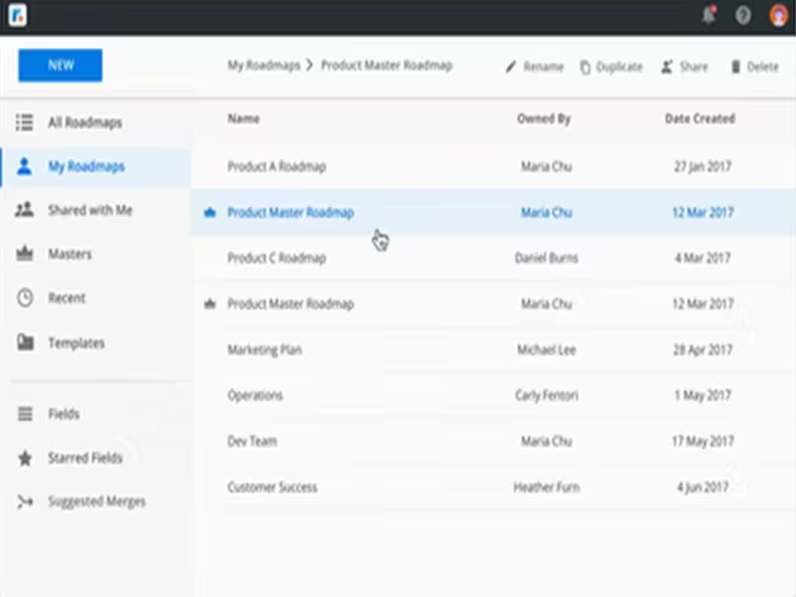Click the Fields lines icon
This screenshot has height=597, width=796.
coord(25,414)
